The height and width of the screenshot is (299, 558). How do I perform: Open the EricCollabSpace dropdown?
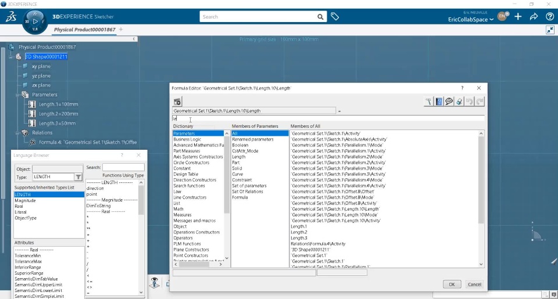[471, 20]
